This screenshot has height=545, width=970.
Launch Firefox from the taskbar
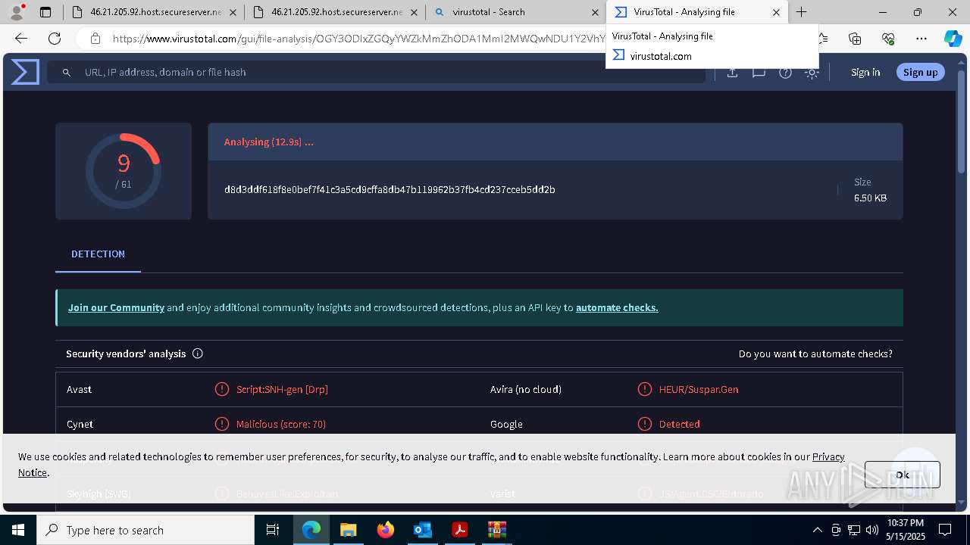tap(386, 530)
